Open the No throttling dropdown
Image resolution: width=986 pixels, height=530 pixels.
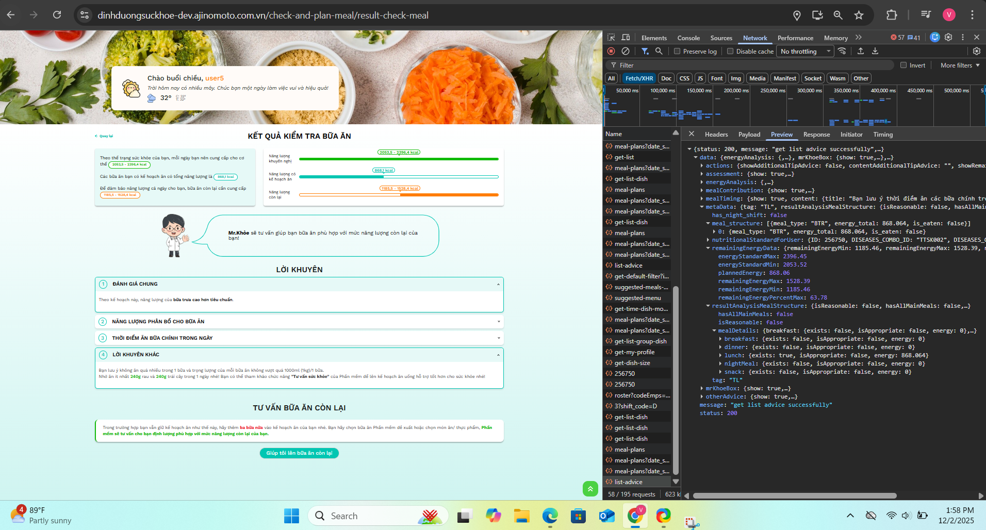(805, 51)
